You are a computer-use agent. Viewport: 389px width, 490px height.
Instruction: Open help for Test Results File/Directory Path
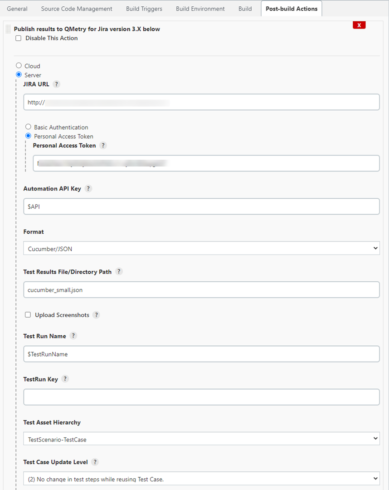(x=119, y=271)
